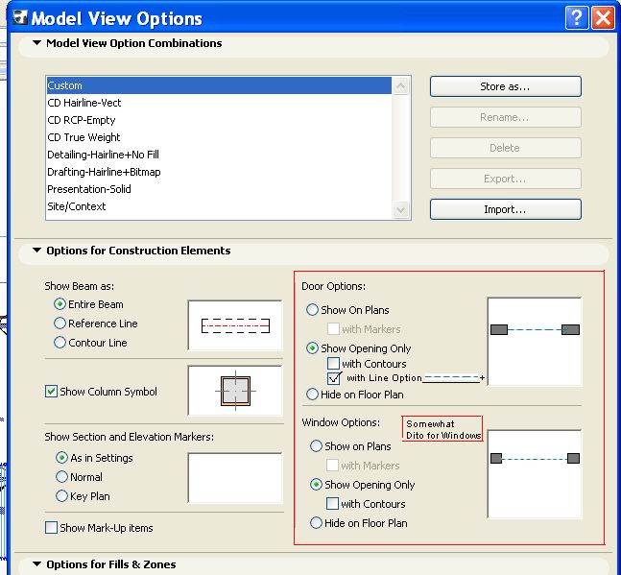Viewport: 621px width, 575px height.
Task: Select Entire Beam radio option
Action: (x=60, y=304)
